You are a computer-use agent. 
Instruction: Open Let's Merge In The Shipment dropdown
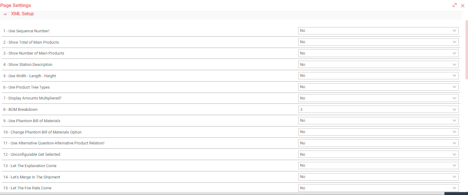[x=378, y=177]
